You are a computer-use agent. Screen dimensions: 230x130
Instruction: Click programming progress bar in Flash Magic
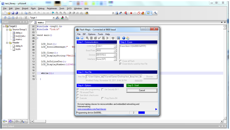[148, 113]
